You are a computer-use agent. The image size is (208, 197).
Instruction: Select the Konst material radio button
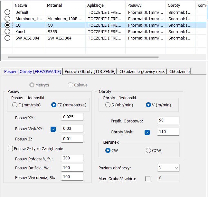[7, 31]
